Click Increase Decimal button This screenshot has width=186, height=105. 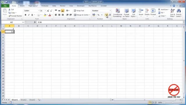point(106,15)
